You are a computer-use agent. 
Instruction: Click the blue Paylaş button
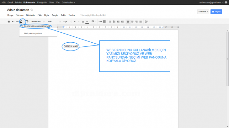216,12
